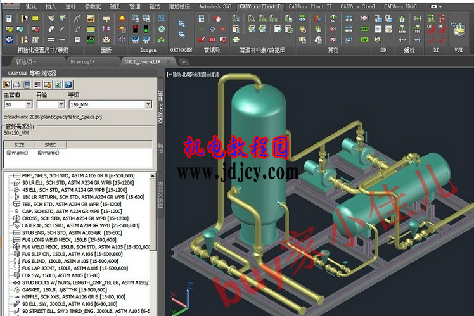Viewport: 474px width, 316px height.
Task: Close the SKID_Overall drawing tab
Action: (169, 61)
